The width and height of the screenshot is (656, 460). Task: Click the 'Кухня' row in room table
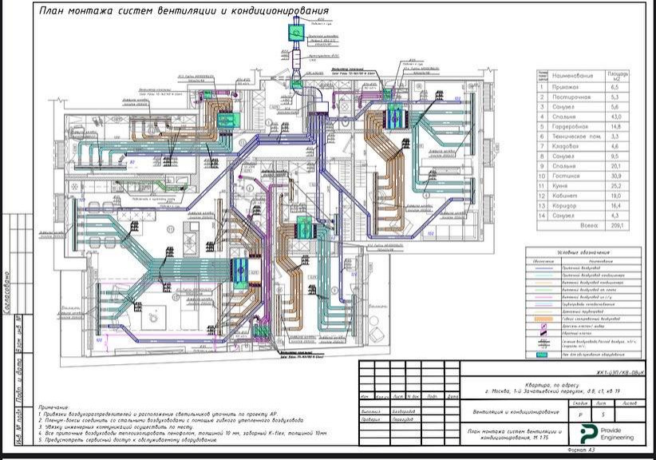point(571,184)
